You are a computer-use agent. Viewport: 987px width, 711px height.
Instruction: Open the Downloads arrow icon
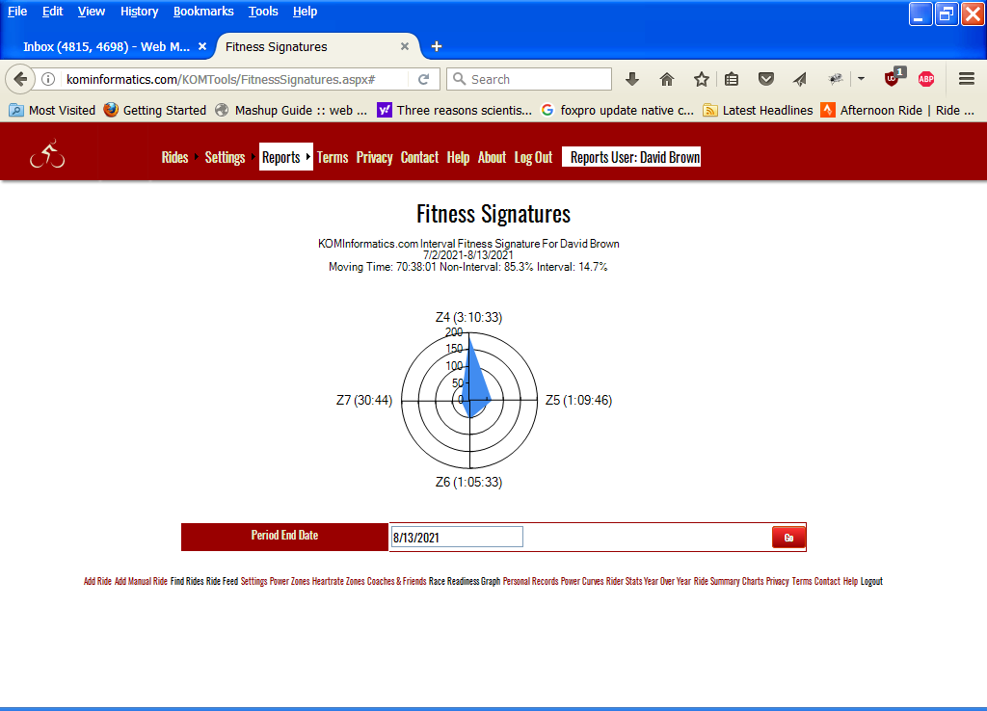tap(632, 79)
